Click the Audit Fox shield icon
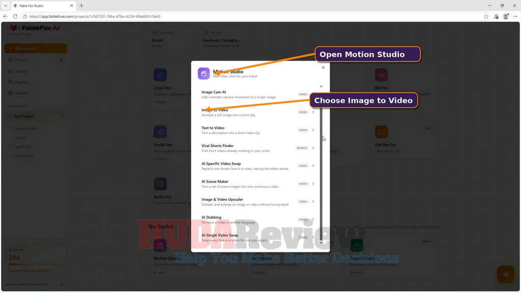The width and height of the screenshot is (521, 293). coord(160,184)
